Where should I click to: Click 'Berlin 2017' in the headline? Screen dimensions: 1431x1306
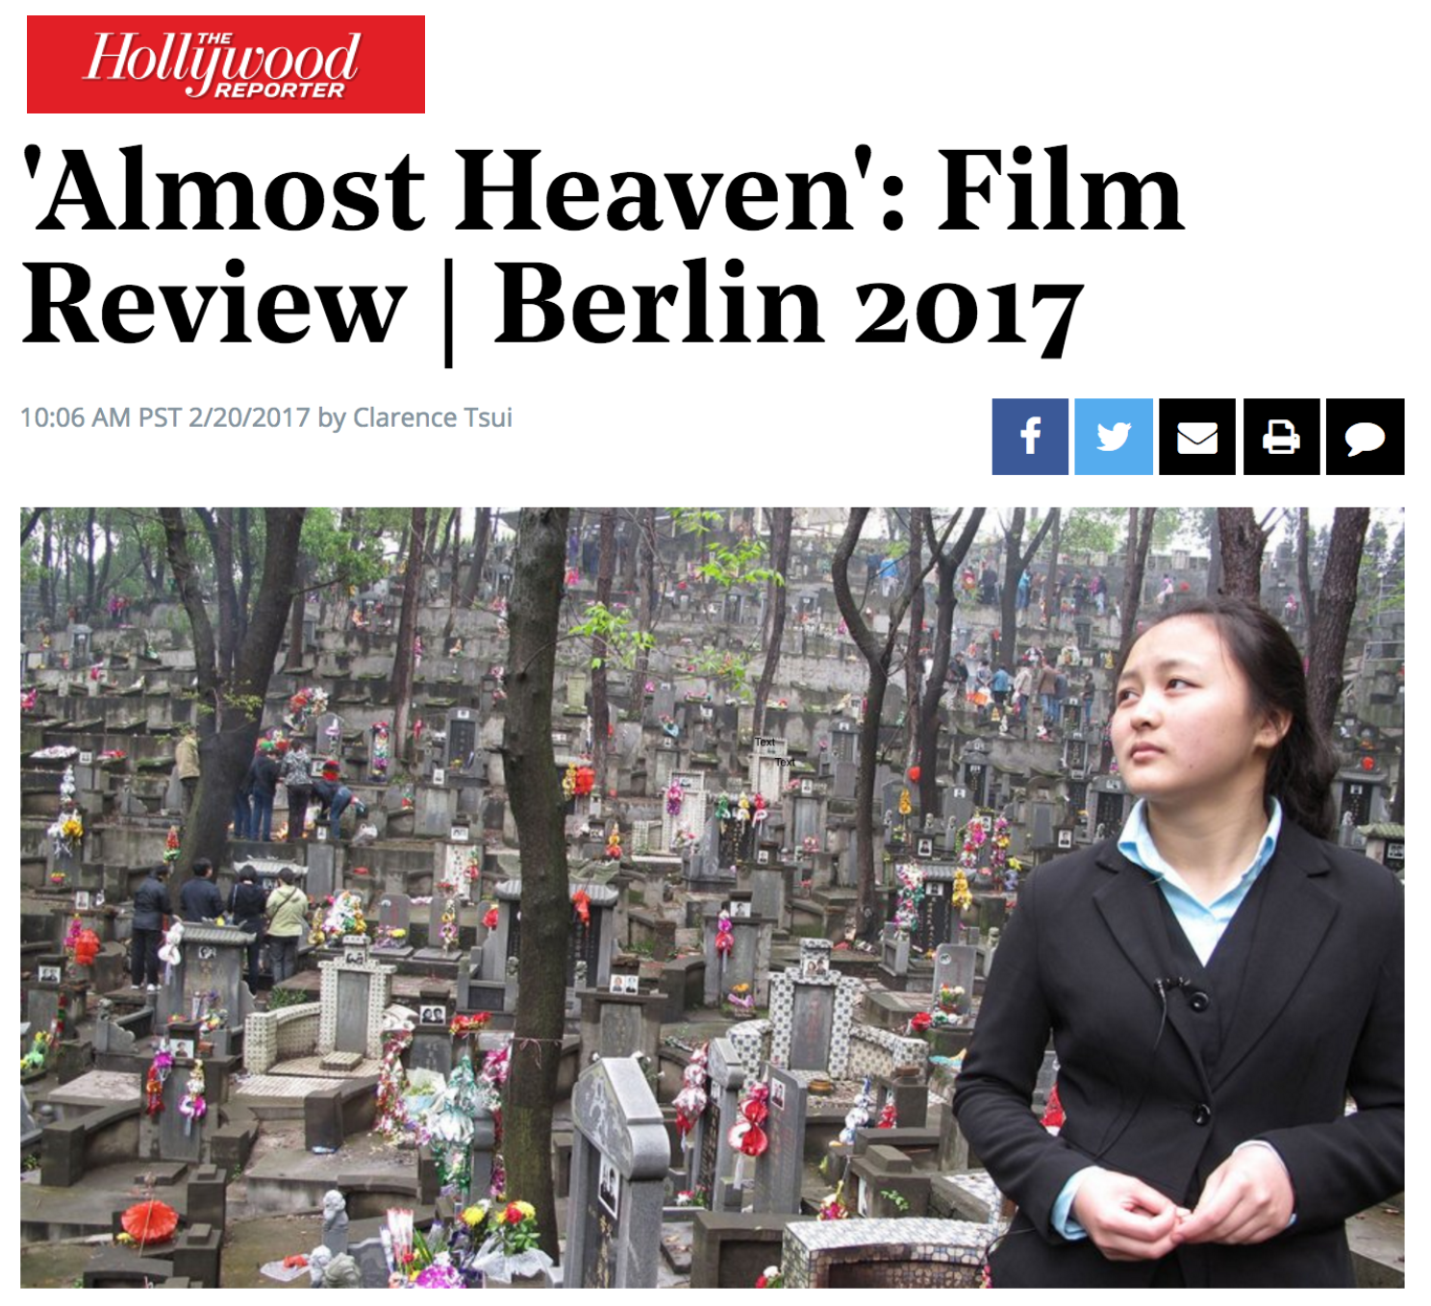789,307
